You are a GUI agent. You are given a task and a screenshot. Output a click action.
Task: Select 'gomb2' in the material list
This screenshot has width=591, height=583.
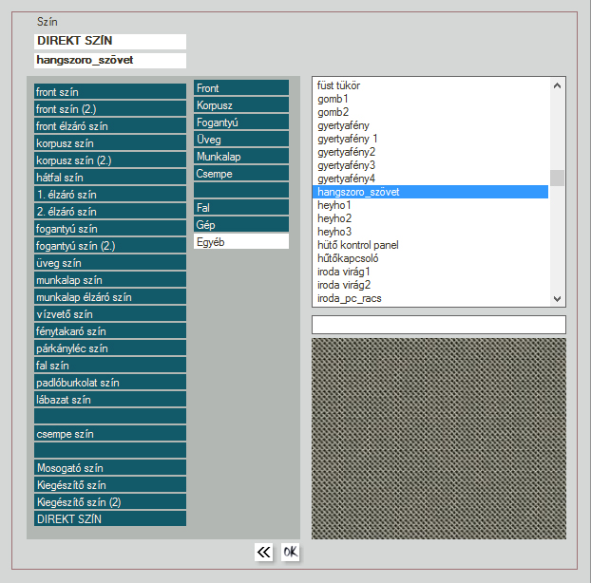[x=430, y=112]
